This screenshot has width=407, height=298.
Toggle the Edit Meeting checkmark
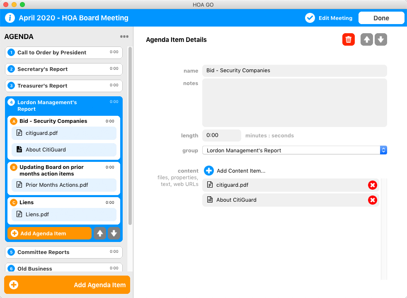[310, 18]
